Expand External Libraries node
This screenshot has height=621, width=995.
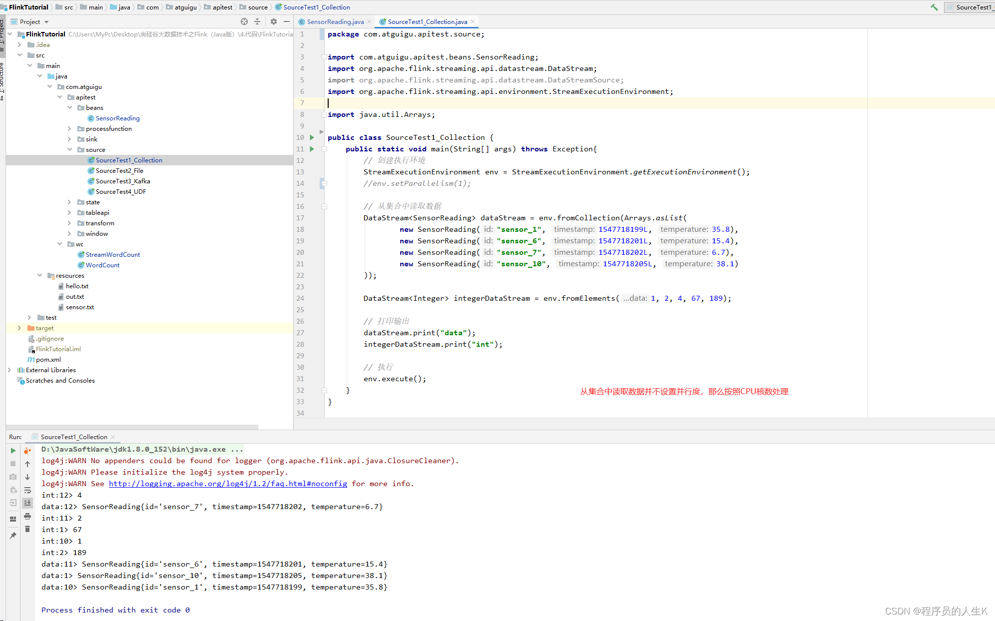pos(9,370)
